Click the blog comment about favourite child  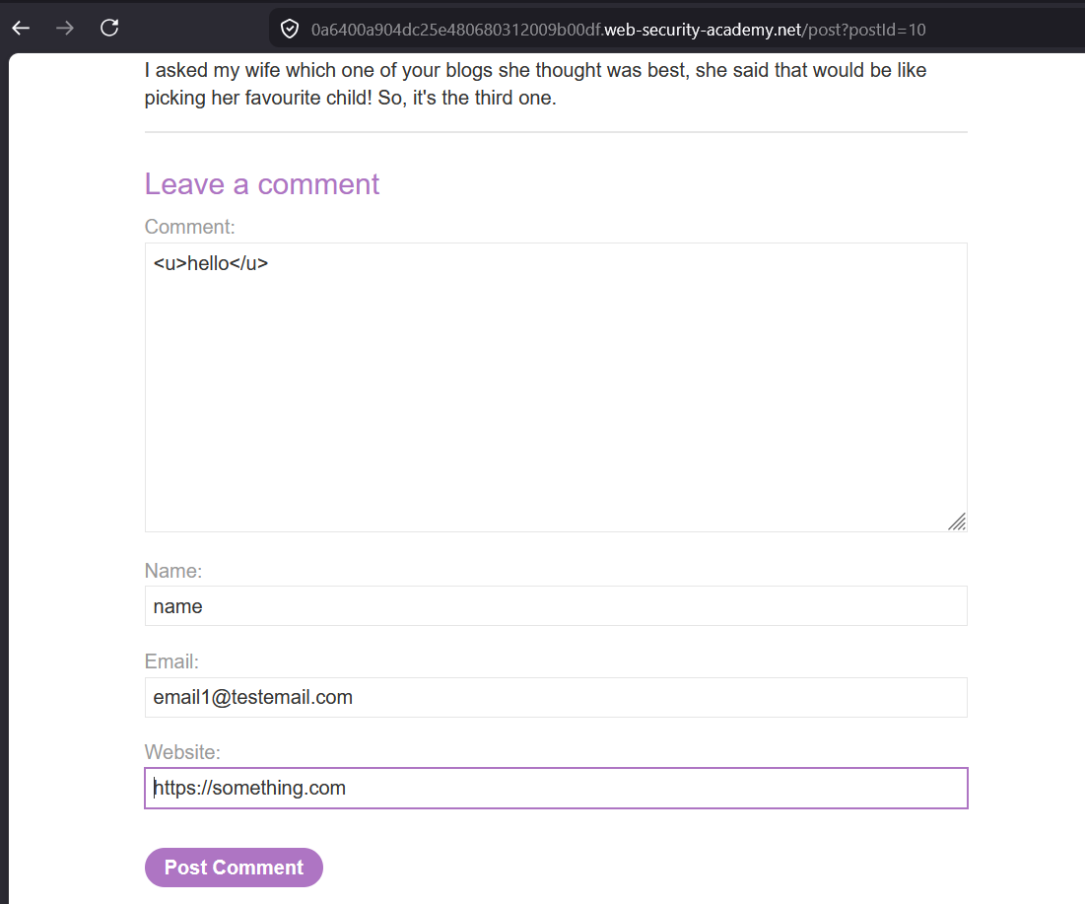coord(535,84)
